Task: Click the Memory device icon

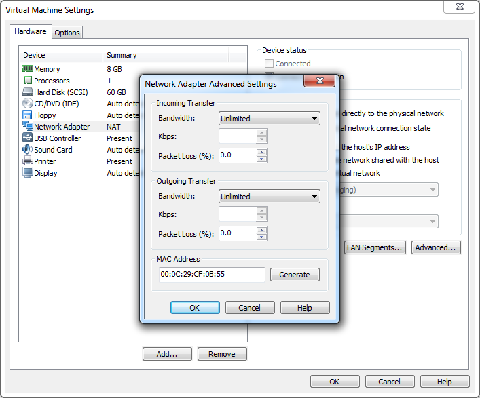Action: pos(28,69)
